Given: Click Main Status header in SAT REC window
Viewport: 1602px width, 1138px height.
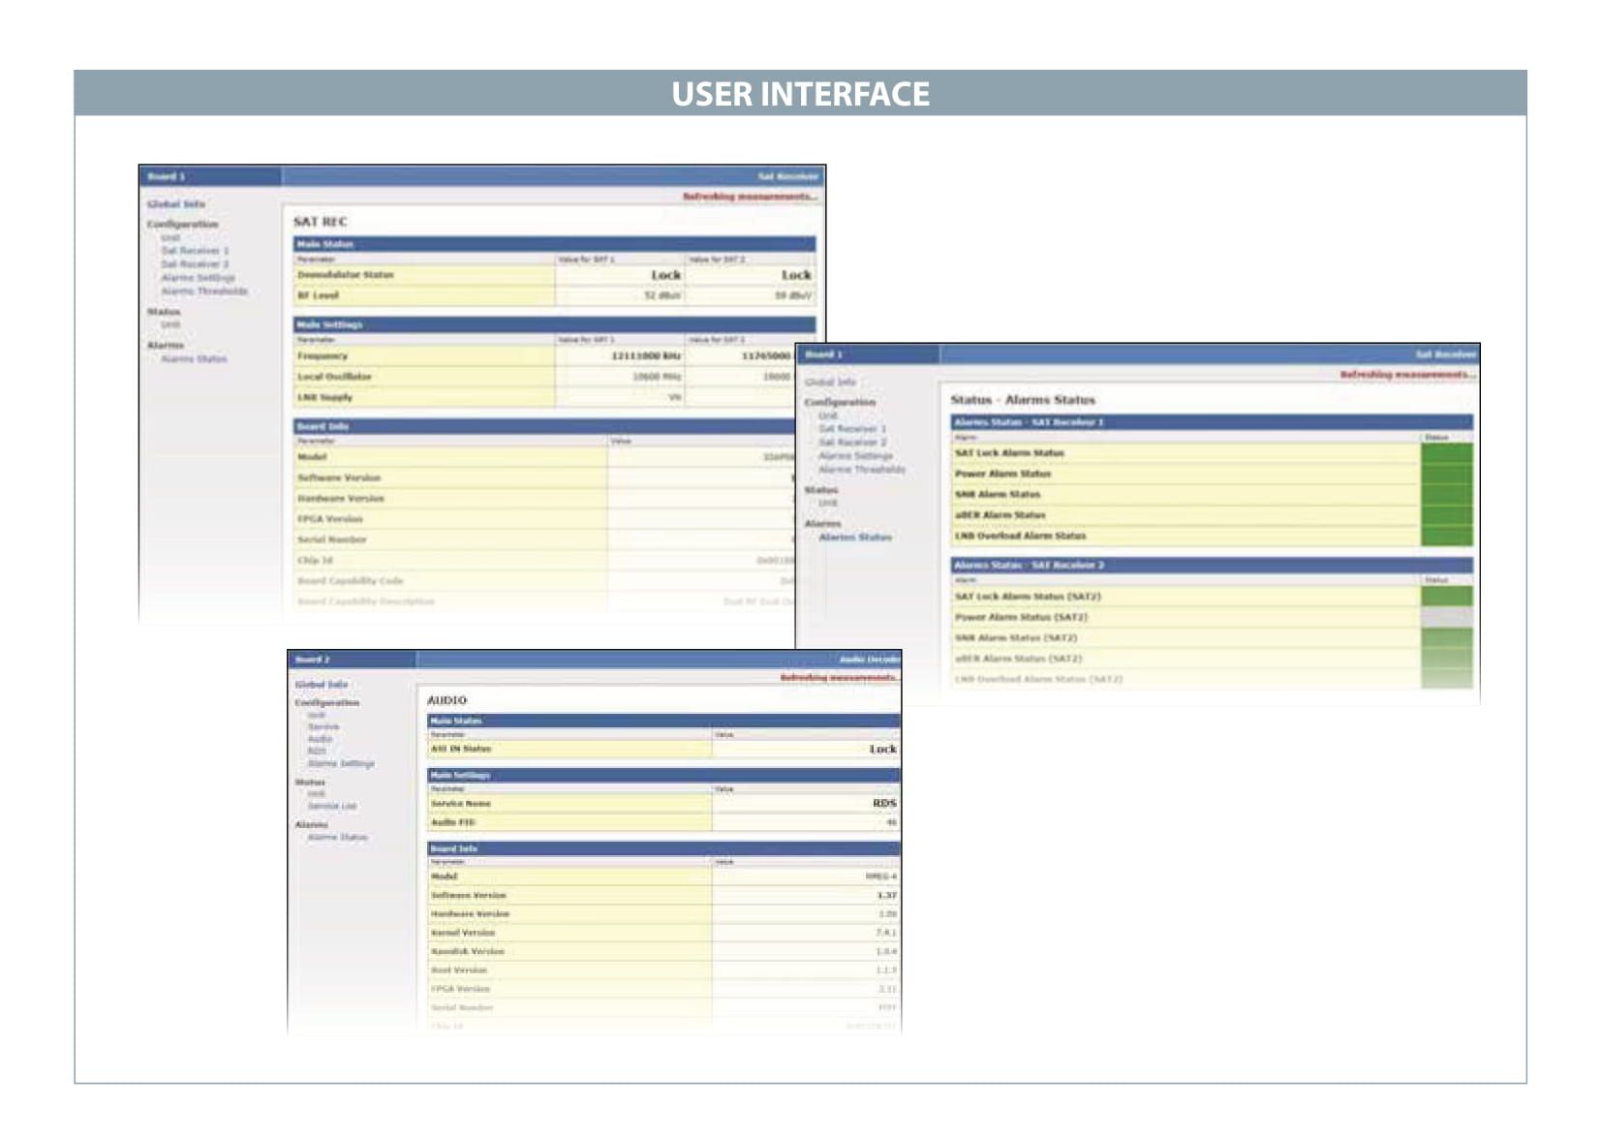Looking at the screenshot, I should point(554,244).
